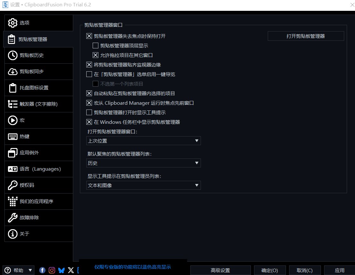Viewport: 355px width, 275px height.
Task: Switch to 应用例外 settings page
Action: (x=39, y=153)
